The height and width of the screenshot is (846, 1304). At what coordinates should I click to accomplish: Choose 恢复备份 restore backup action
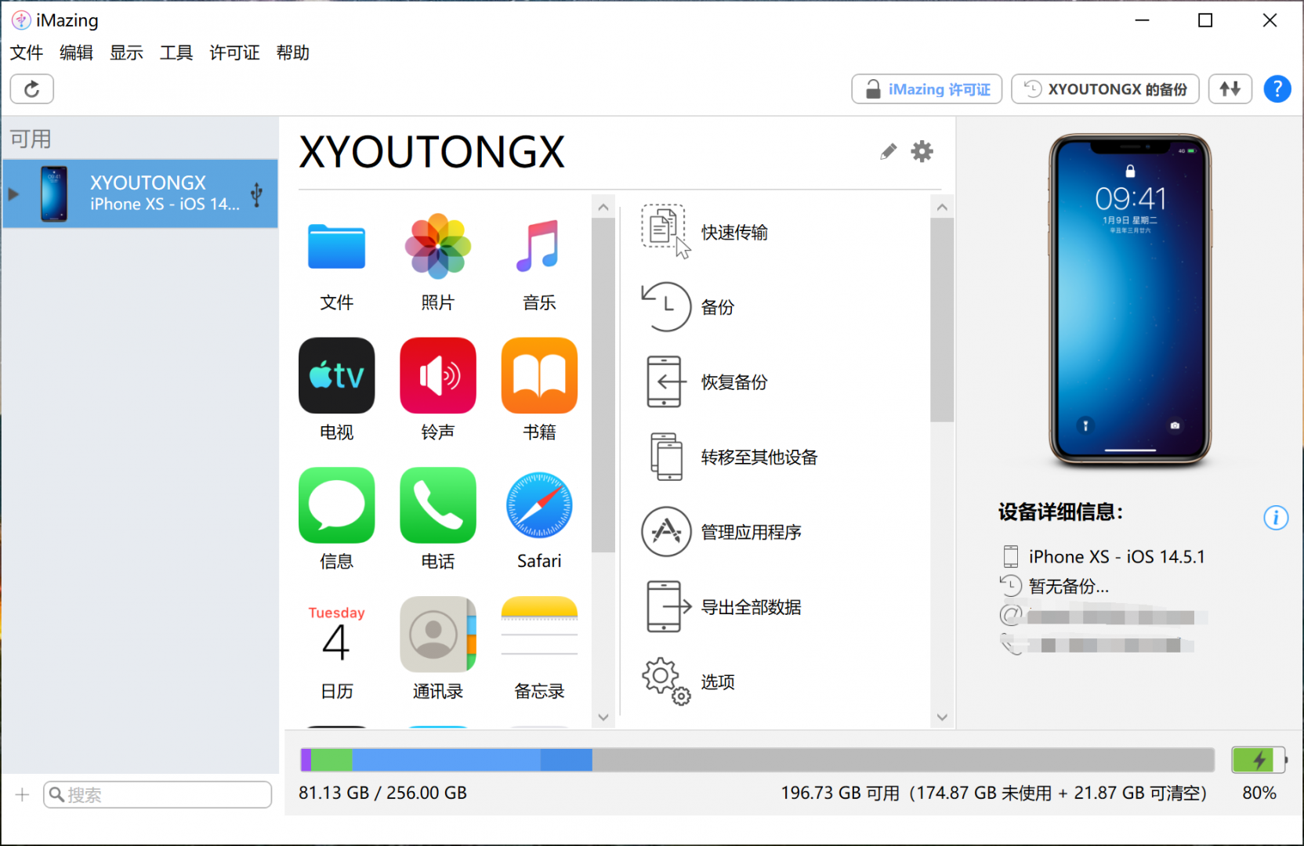pos(705,382)
